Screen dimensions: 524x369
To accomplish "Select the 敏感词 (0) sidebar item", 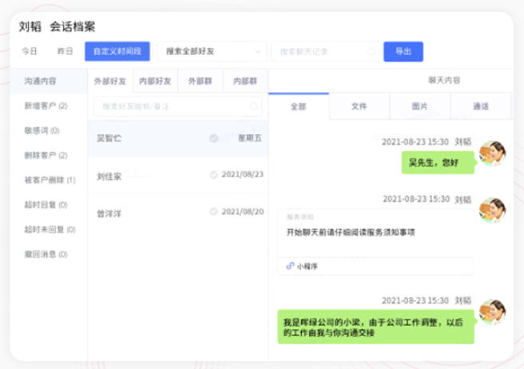I will point(42,130).
